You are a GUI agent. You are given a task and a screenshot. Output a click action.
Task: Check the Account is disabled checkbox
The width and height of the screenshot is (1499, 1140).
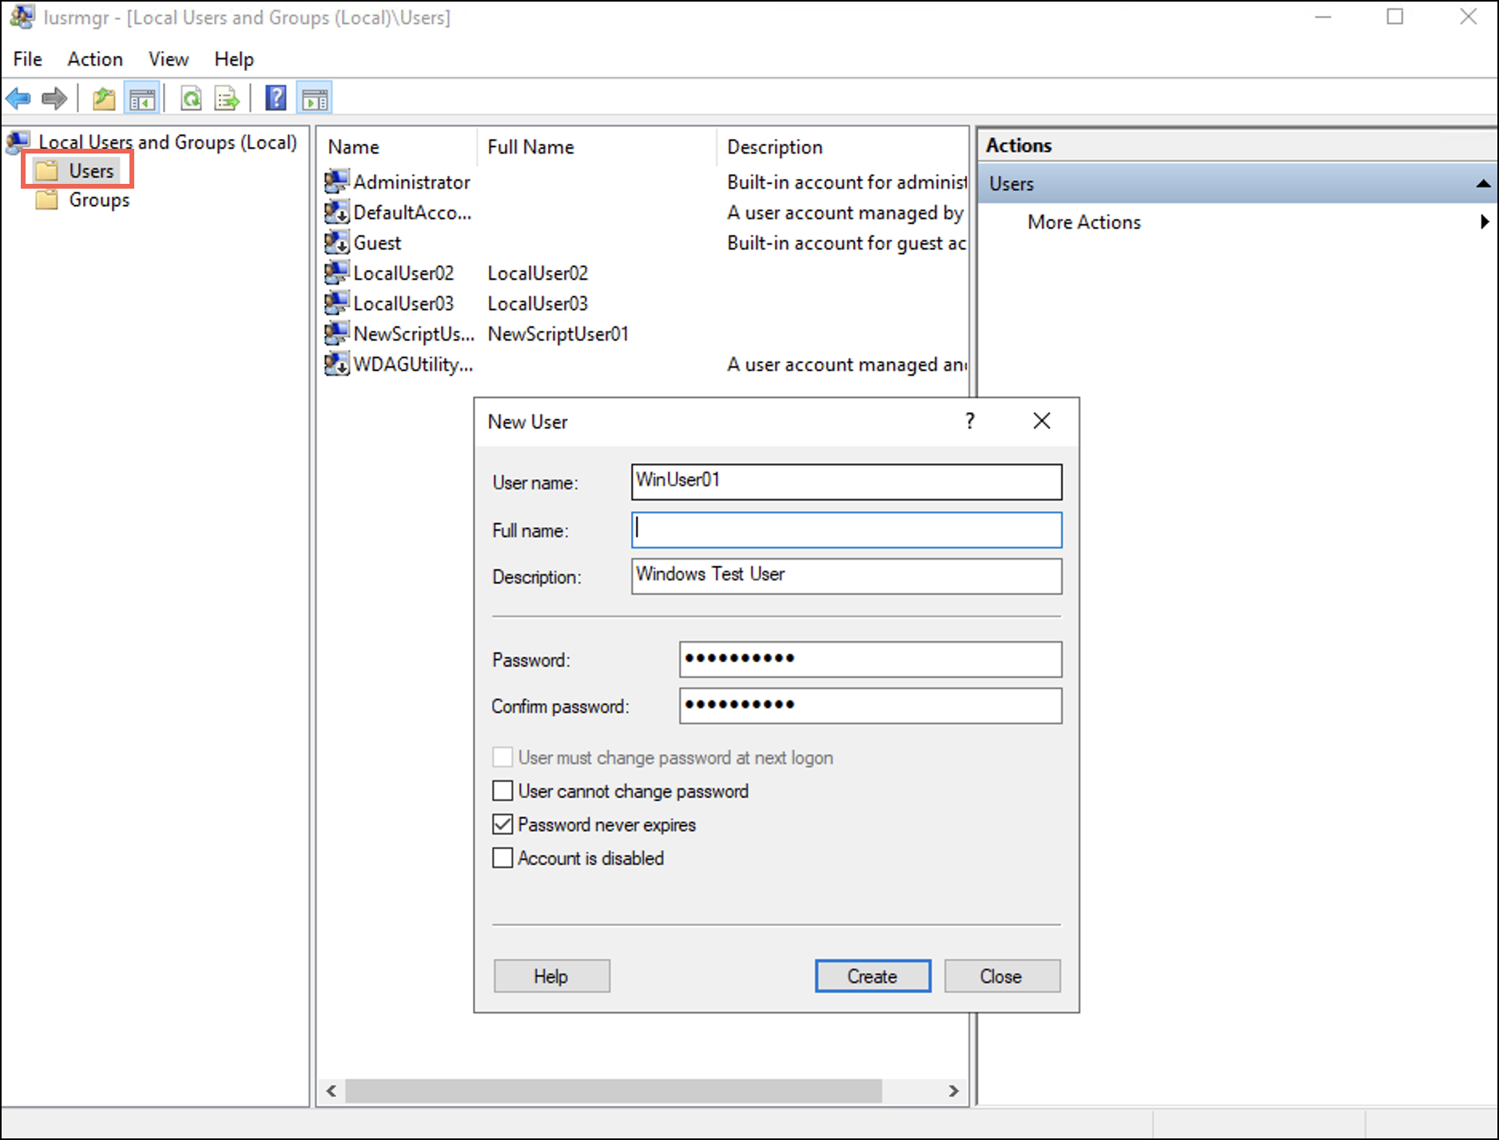[x=503, y=859]
